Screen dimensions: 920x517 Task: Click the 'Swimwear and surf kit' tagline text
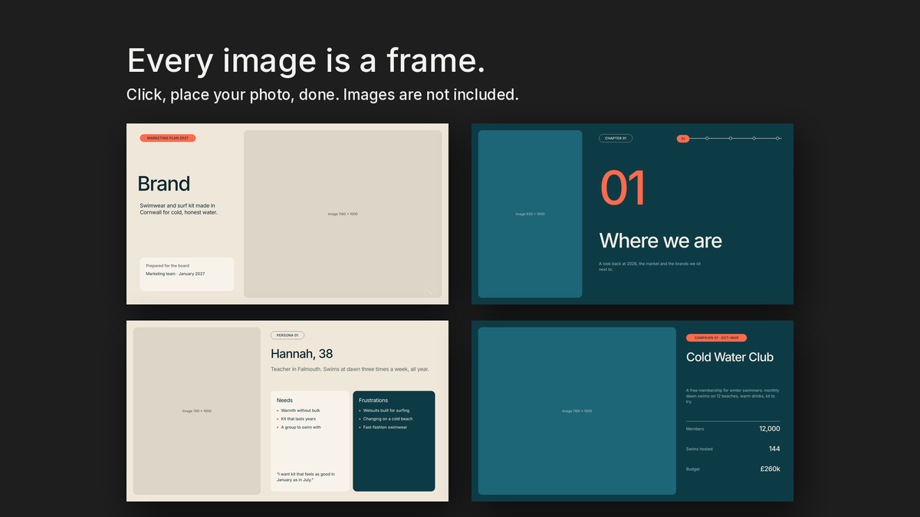179,208
